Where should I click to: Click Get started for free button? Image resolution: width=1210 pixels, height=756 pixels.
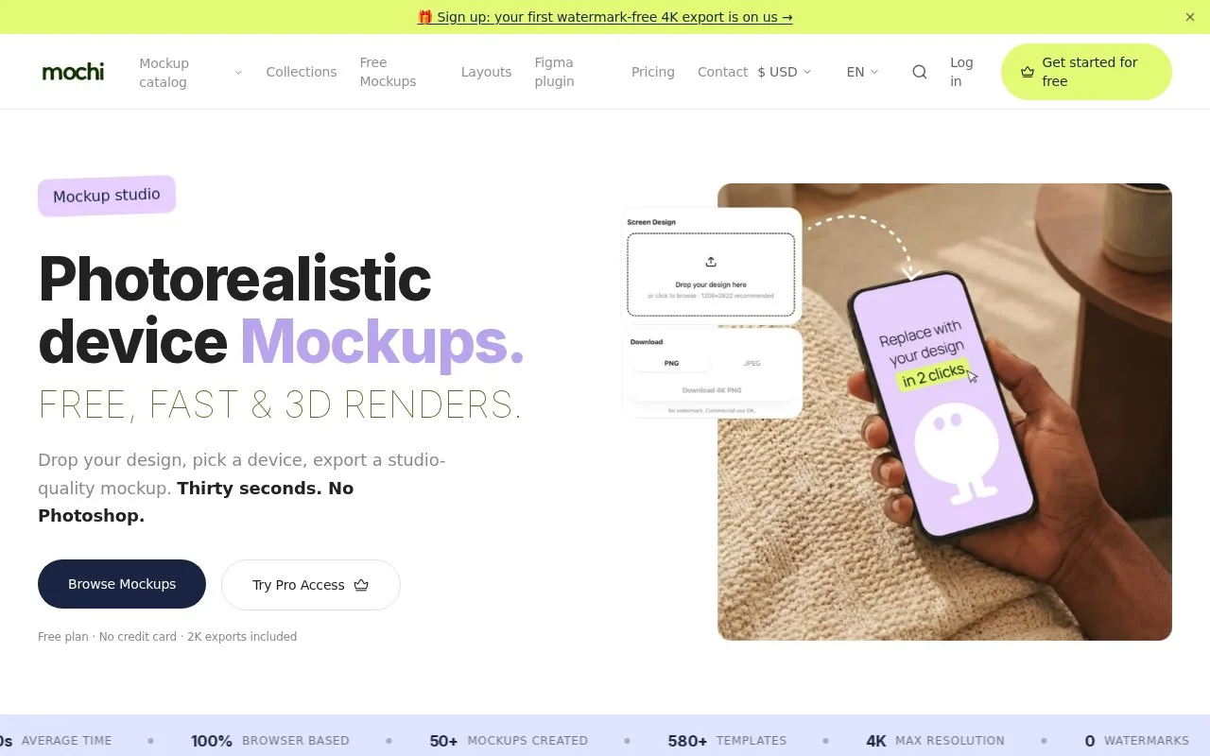point(1086,72)
